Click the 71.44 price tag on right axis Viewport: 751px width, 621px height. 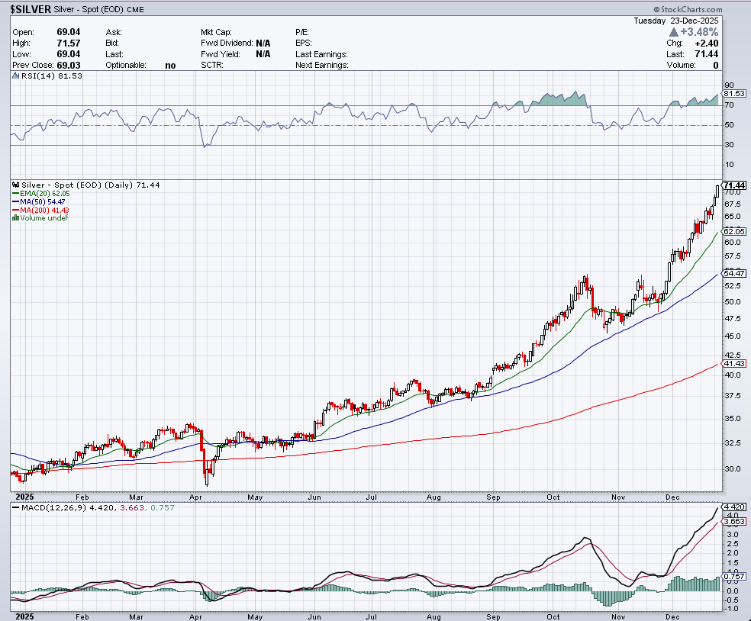click(734, 185)
